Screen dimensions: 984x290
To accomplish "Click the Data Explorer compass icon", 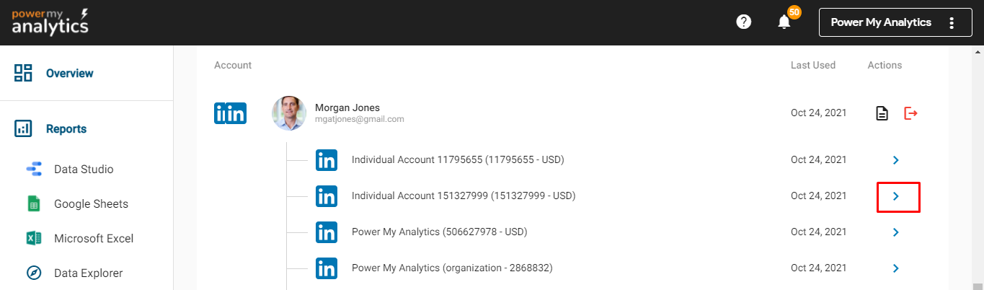I will (33, 273).
